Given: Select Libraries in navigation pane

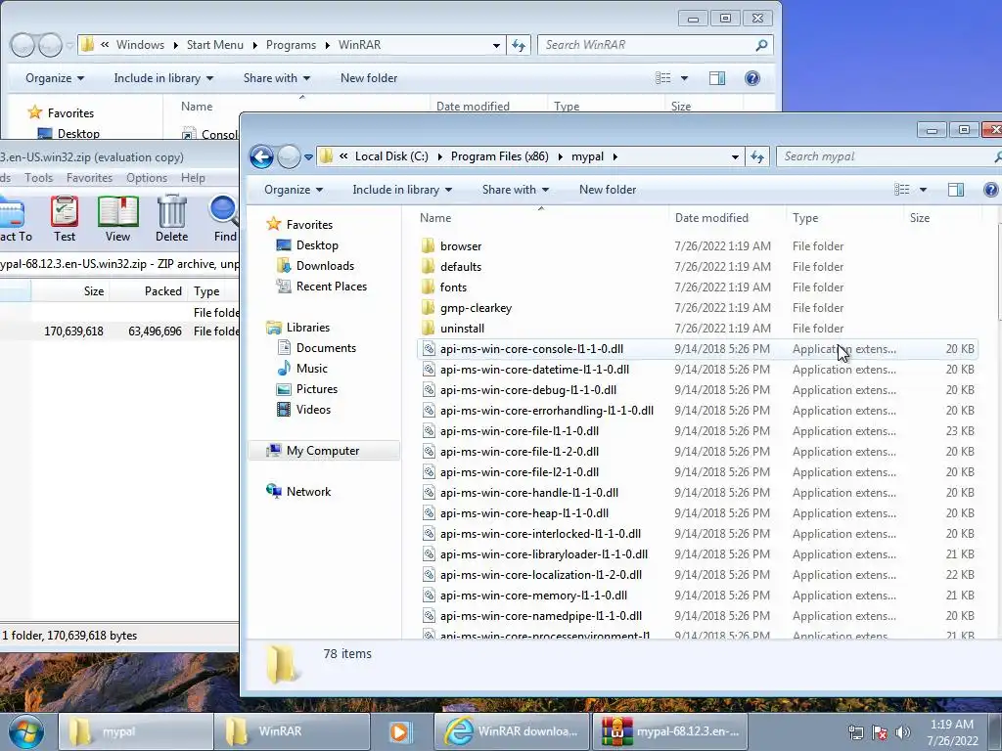Looking at the screenshot, I should click(308, 328).
